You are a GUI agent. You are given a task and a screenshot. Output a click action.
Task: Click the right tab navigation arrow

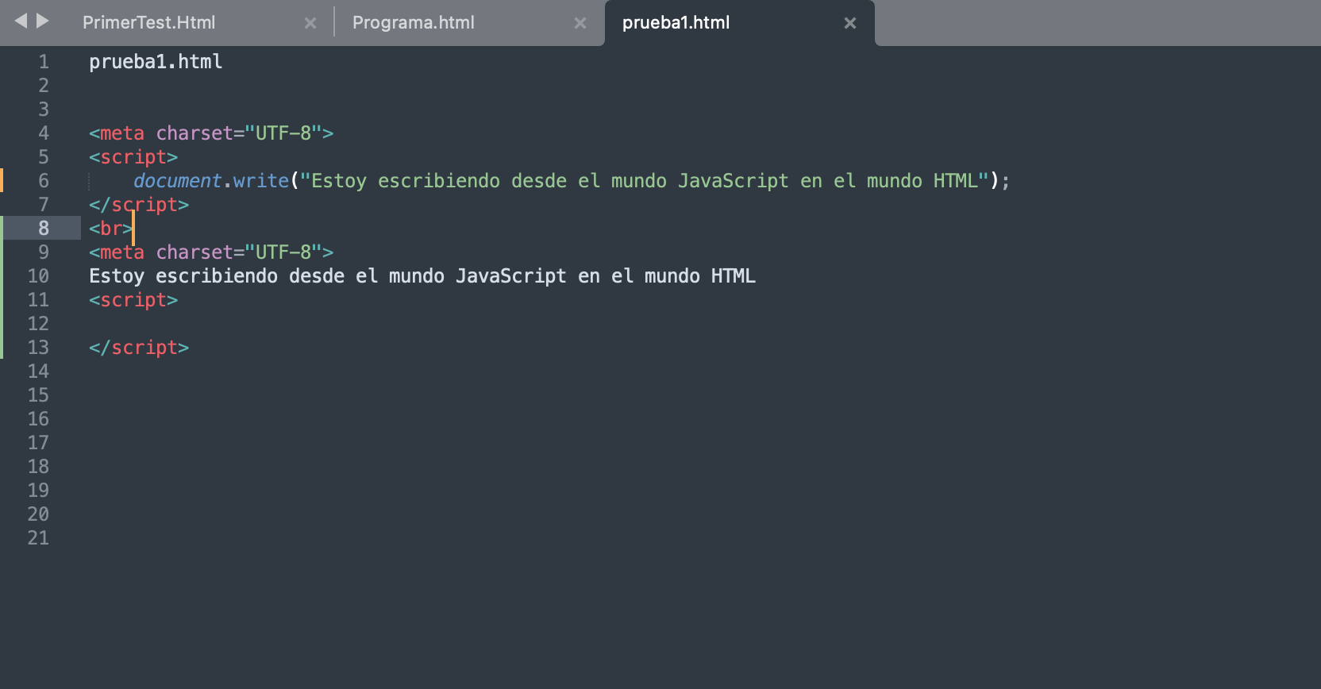[43, 21]
